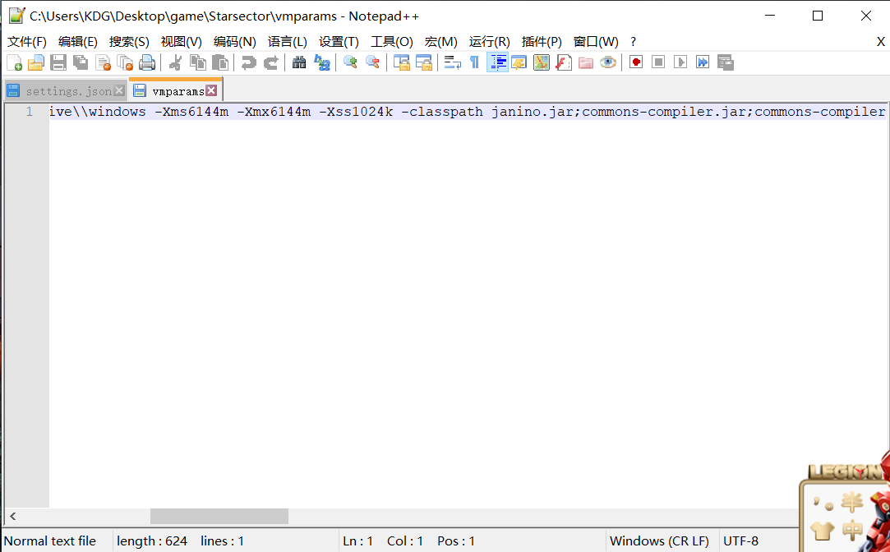Open Normal text file language selector
The width and height of the screenshot is (890, 552).
click(50, 540)
